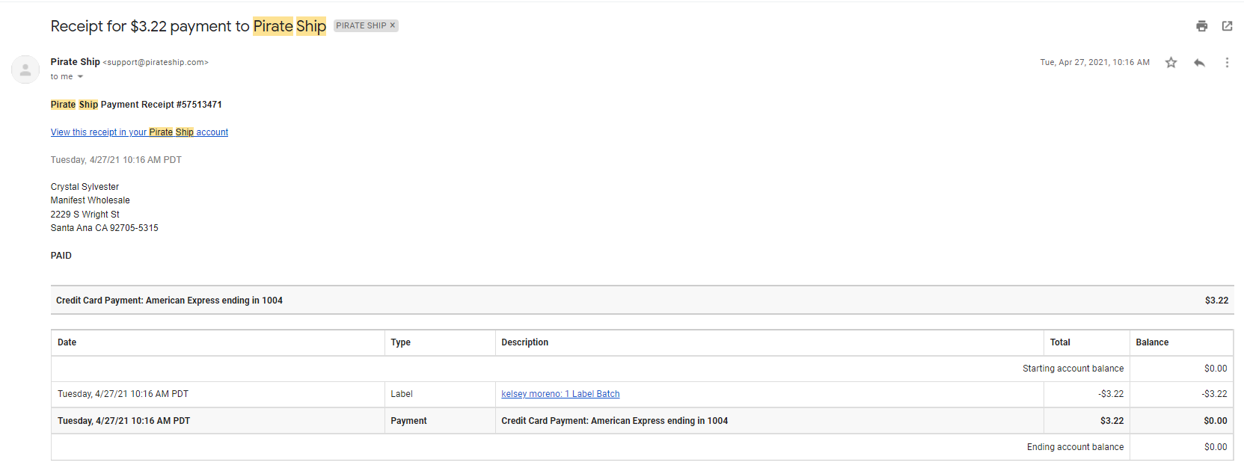
Task: Click 'Ending account balance' text
Action: [x=1075, y=447]
